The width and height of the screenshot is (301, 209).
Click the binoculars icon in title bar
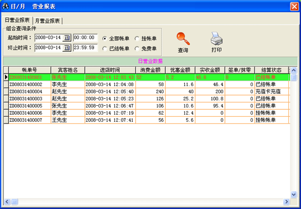tap(5, 6)
